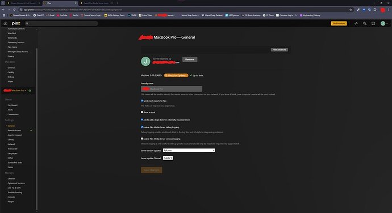Switch to the Stream Movies browser tab
The height and width of the screenshot is (213, 392).
point(23,3)
